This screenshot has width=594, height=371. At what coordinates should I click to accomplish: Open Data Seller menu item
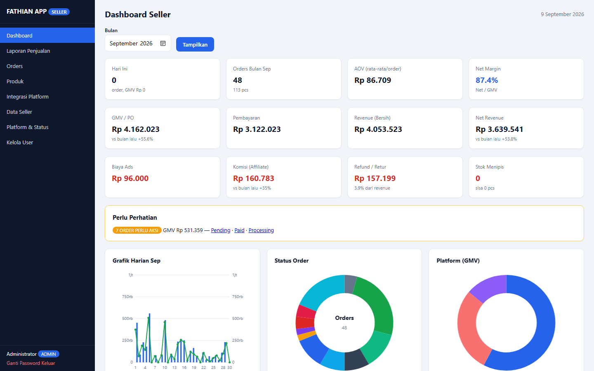click(x=47, y=112)
